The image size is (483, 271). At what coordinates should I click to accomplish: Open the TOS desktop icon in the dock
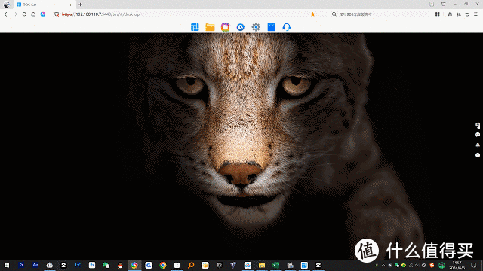195,27
